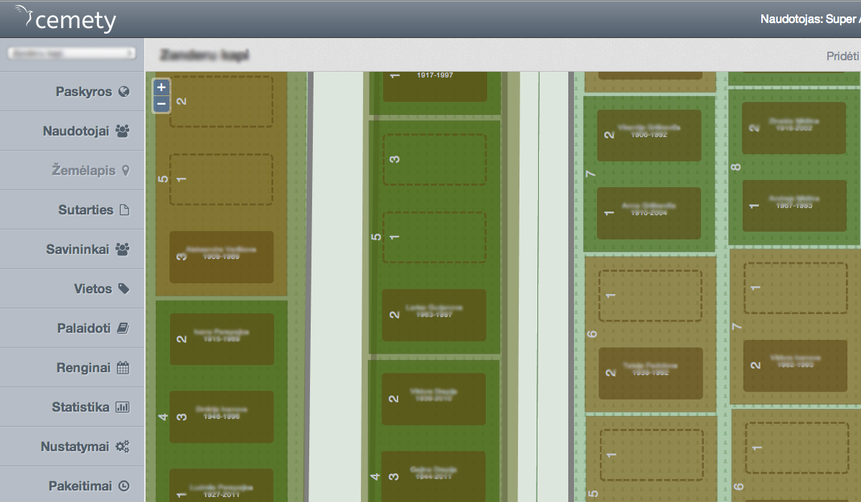Go to the Nustatymai settings page
This screenshot has height=502, width=861.
(75, 447)
